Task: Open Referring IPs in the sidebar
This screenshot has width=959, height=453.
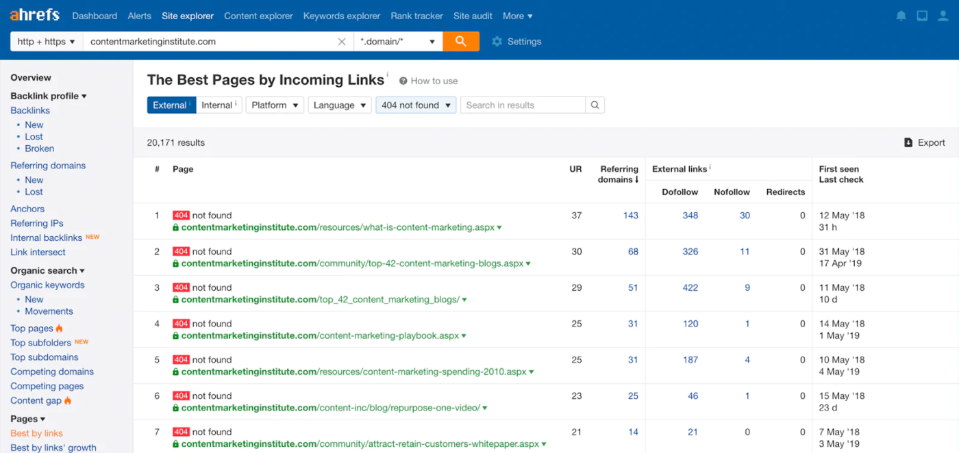Action: [x=37, y=224]
